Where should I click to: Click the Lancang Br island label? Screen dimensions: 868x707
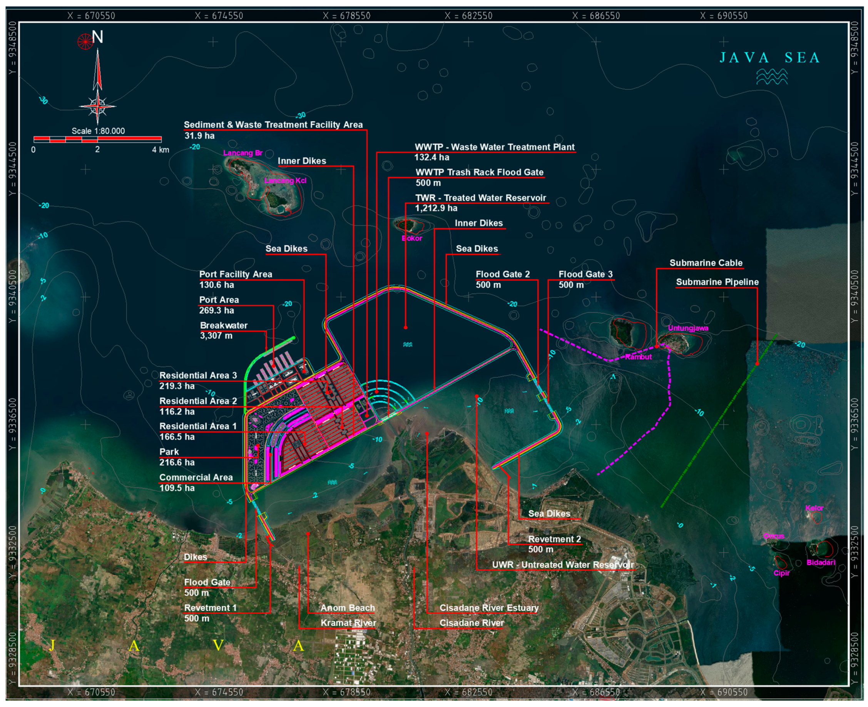[x=243, y=153]
